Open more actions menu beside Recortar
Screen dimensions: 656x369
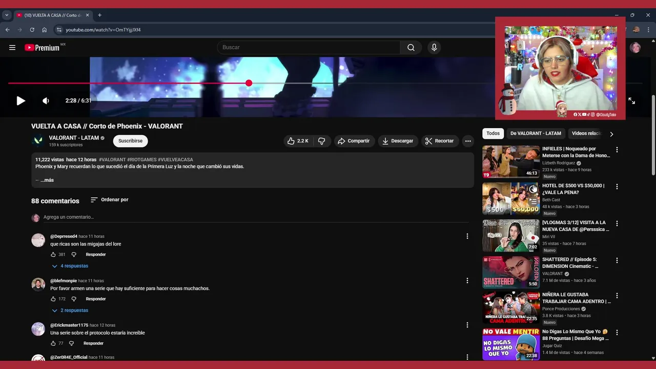(468, 141)
